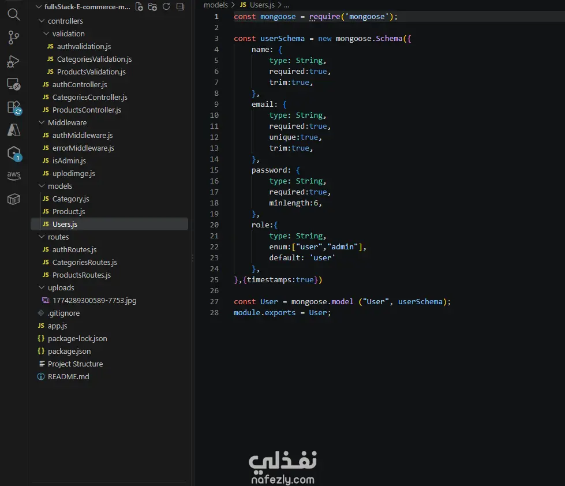Click 'minlength:6,' in the code

tap(295, 203)
